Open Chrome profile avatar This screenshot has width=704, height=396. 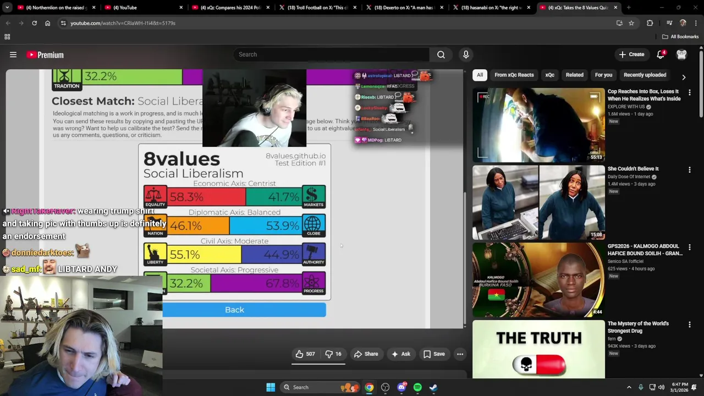[683, 23]
